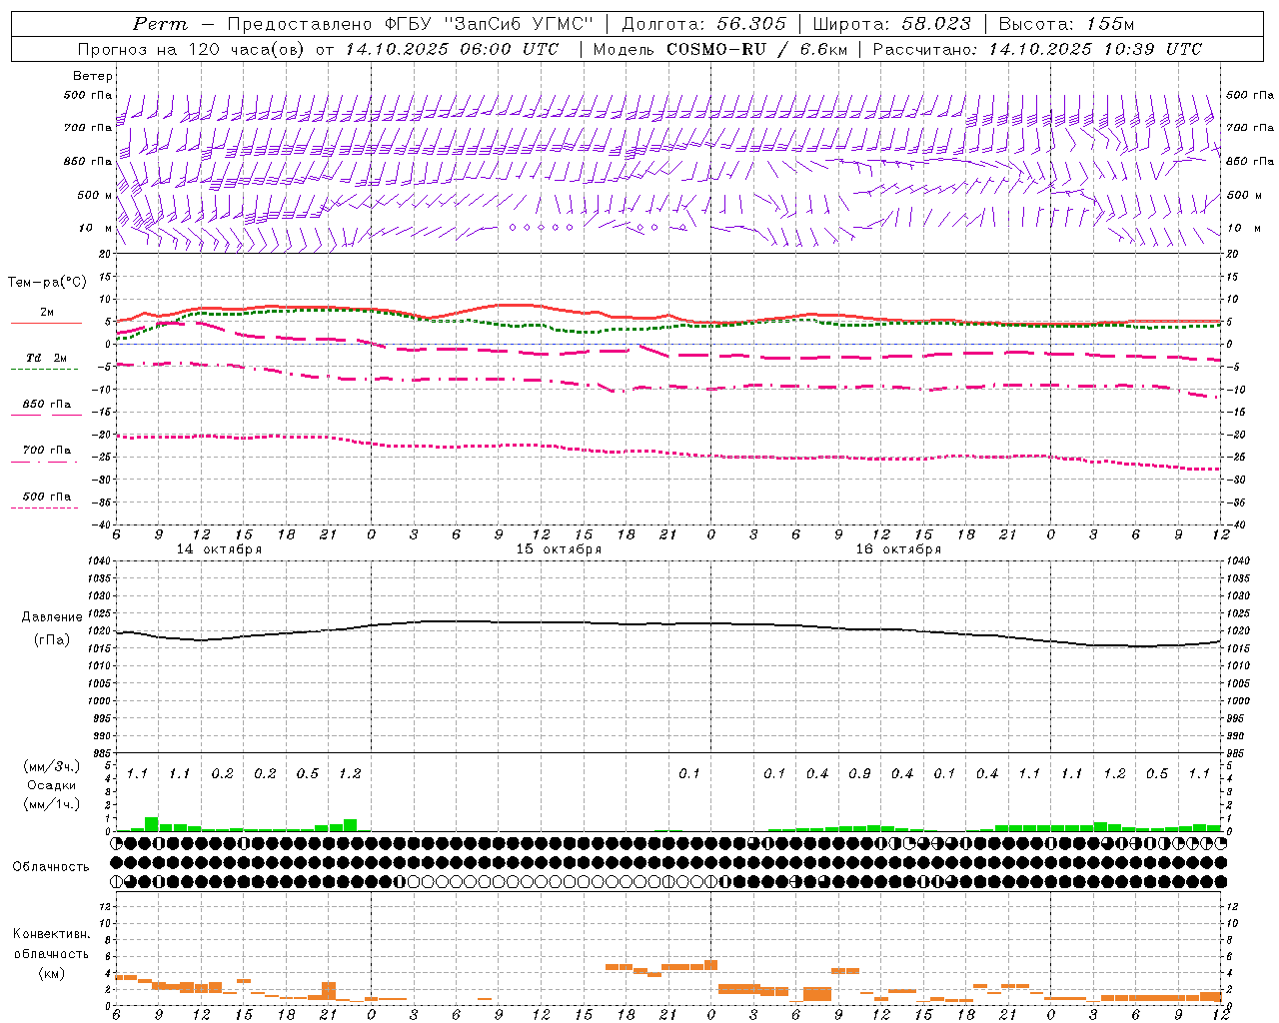The image size is (1279, 1023).
Task: Click the "14 октября" date label
Action: click(219, 549)
